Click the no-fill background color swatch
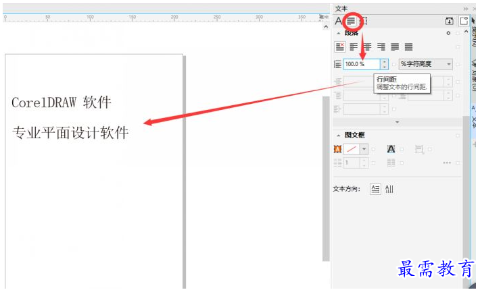This screenshot has height=290, width=480. pyautogui.click(x=352, y=149)
